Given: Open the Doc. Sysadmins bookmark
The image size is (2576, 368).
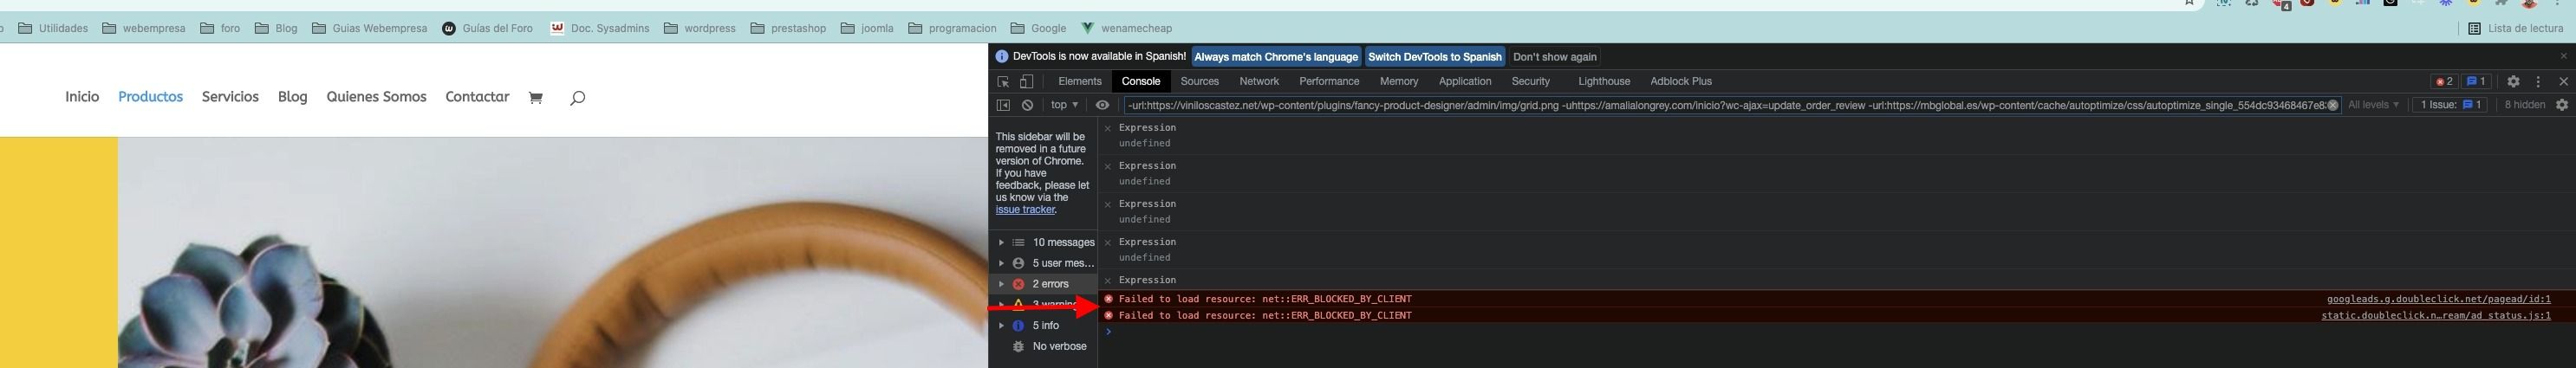Looking at the screenshot, I should point(600,29).
